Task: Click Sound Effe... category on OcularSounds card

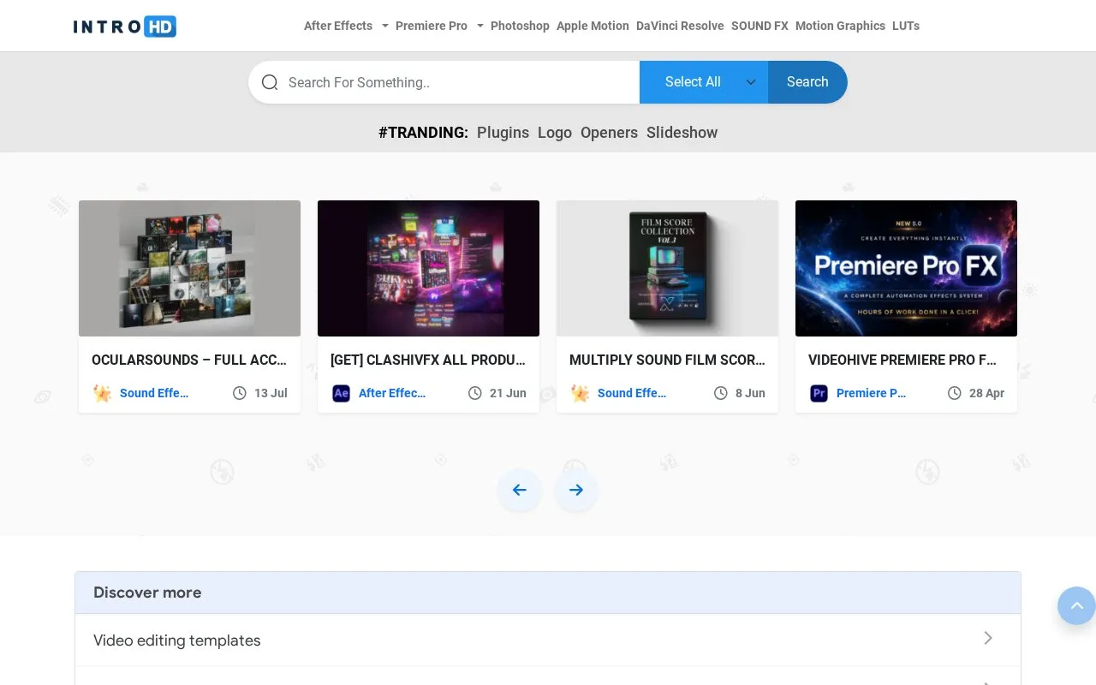Action: click(x=154, y=393)
